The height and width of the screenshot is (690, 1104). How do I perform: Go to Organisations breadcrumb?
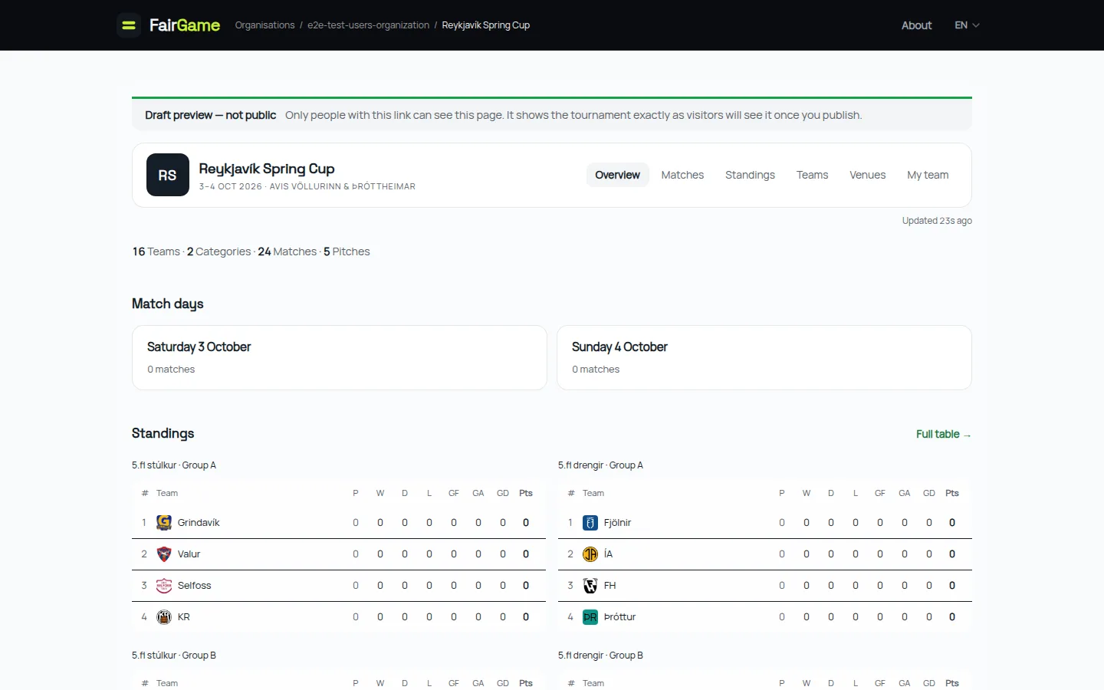click(x=264, y=25)
